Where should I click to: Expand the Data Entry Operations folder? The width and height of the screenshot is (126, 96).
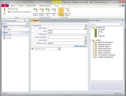pos(93,42)
